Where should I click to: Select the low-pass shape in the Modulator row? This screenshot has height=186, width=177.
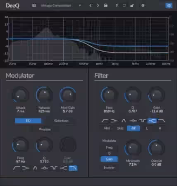[73, 168]
